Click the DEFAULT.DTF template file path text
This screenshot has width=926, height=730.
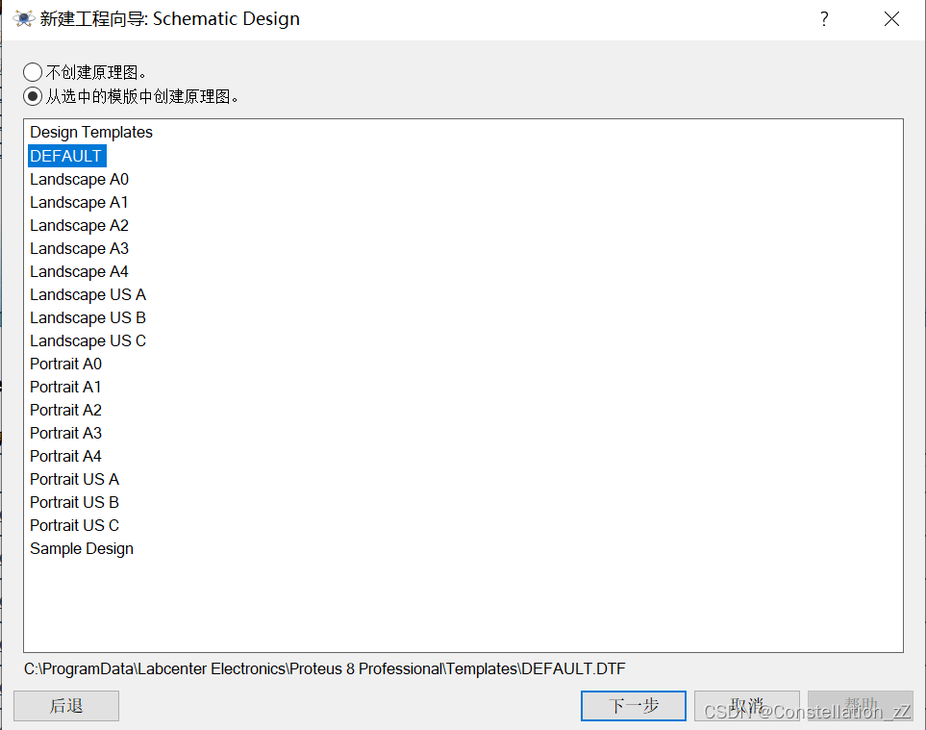(324, 668)
